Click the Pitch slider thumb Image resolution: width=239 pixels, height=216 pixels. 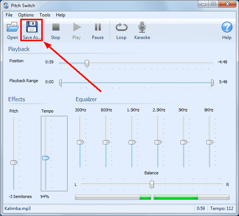point(14,162)
